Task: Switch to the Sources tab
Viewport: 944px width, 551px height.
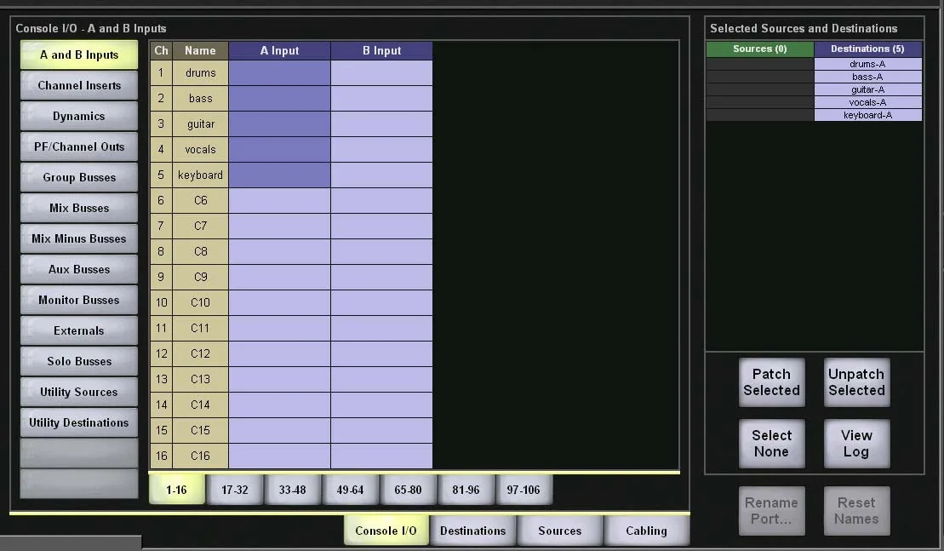Action: 560,531
